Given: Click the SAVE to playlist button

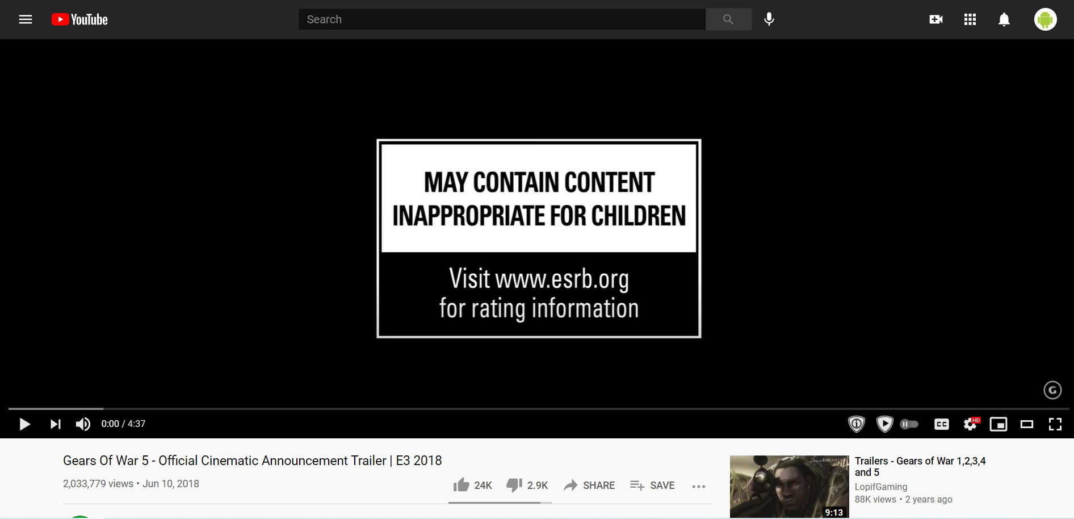Looking at the screenshot, I should [652, 485].
